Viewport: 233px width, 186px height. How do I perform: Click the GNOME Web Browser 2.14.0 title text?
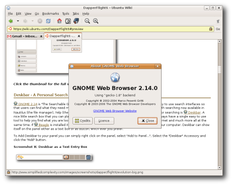point(115,88)
